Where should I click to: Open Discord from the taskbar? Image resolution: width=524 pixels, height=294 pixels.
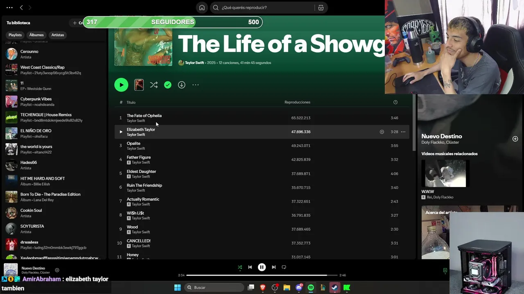click(x=299, y=287)
